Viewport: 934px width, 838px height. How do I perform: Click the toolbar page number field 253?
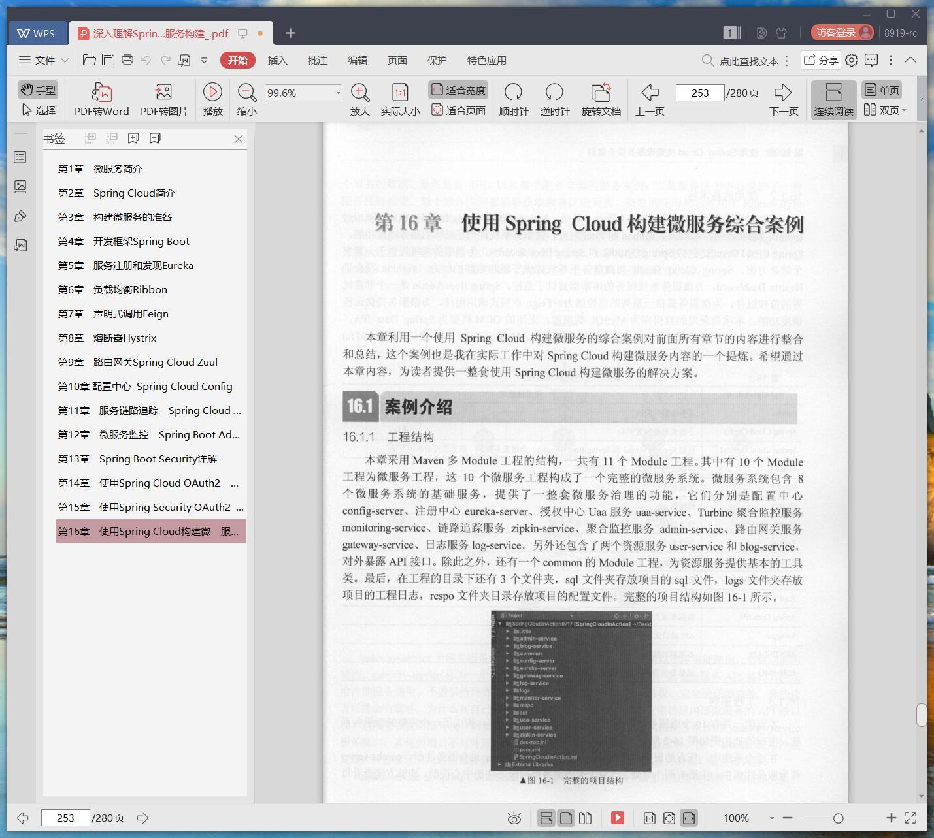700,93
